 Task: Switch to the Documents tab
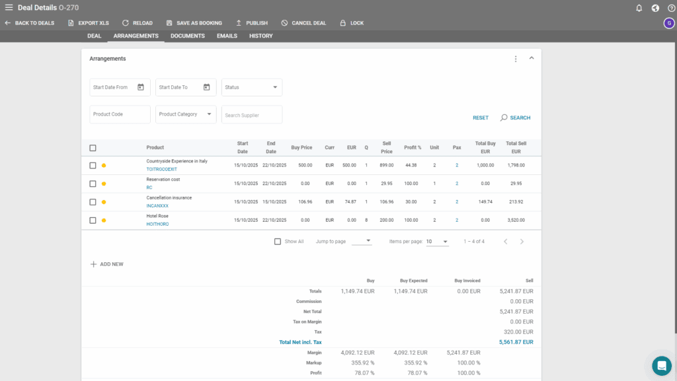click(x=187, y=36)
